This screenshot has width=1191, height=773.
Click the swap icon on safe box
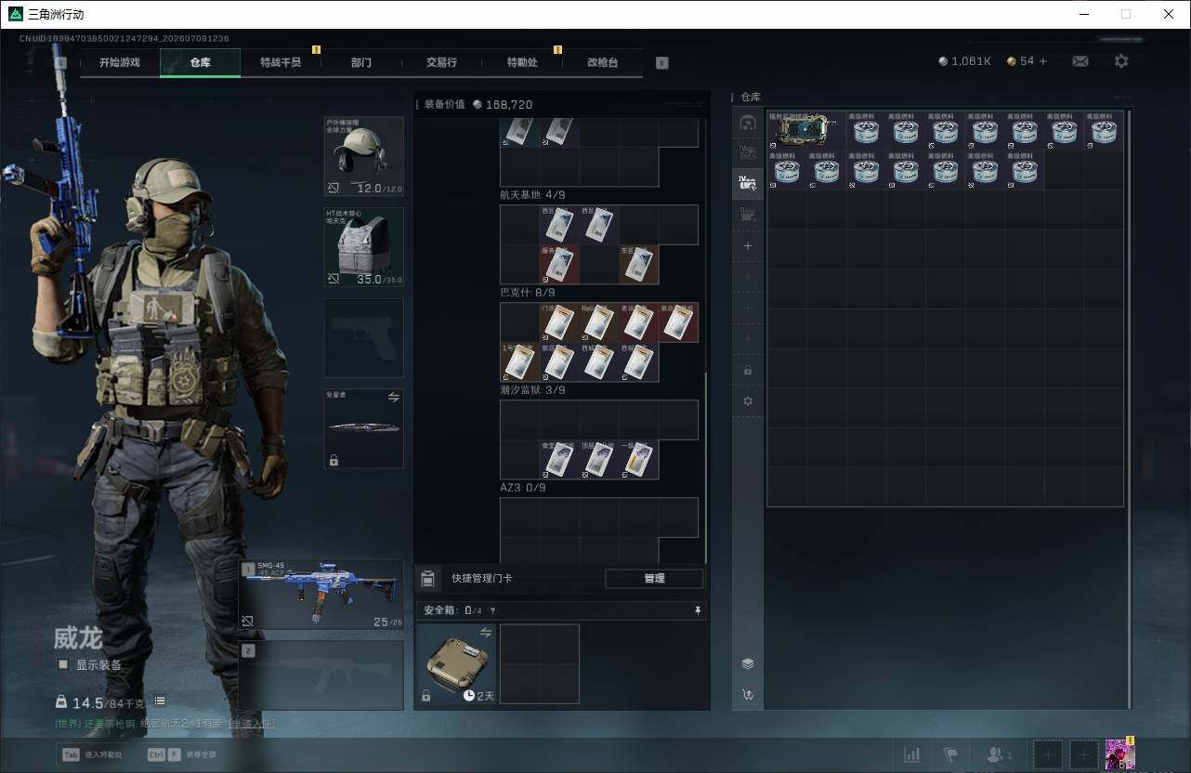tap(485, 633)
